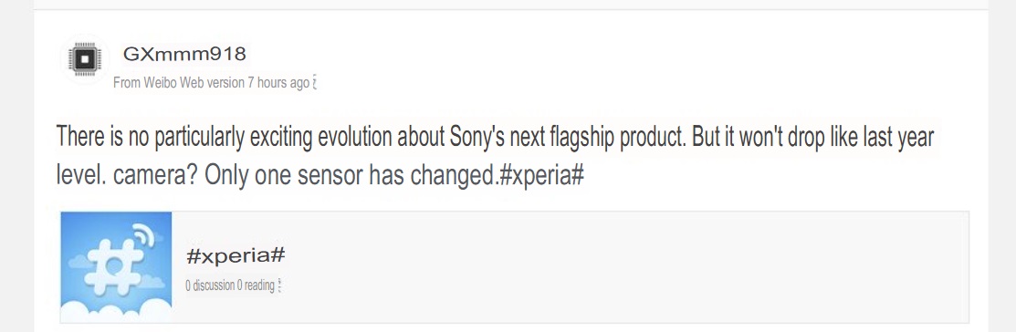
Task: Click the grey page margin left of the post
Action: [16, 166]
